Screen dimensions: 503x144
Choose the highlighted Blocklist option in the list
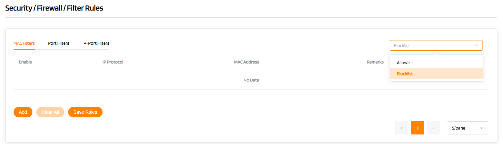pyautogui.click(x=405, y=74)
